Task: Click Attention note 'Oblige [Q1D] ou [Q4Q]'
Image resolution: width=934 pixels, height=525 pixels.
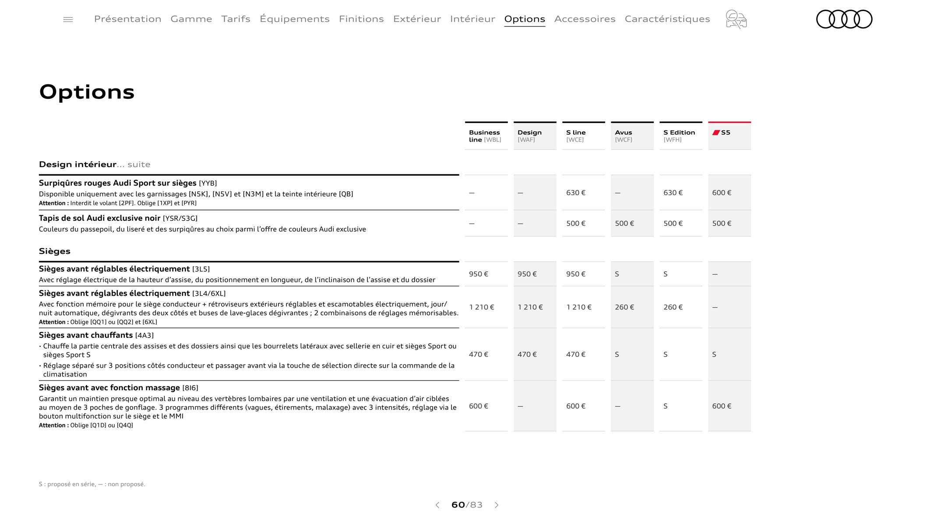Action: tap(86, 425)
